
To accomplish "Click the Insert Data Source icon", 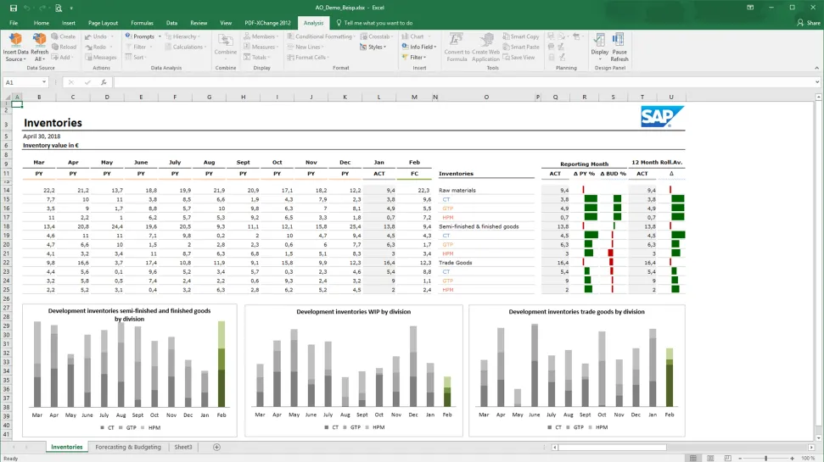I will 16,41.
